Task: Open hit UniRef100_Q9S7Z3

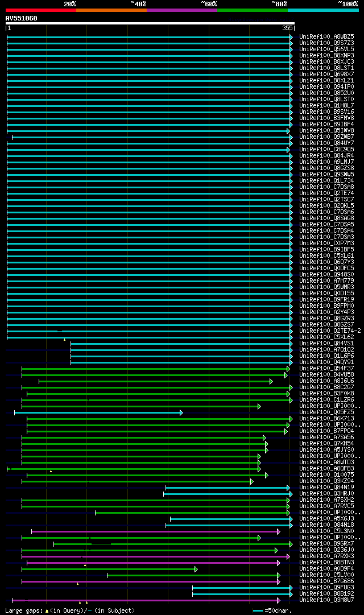Action: click(x=326, y=43)
